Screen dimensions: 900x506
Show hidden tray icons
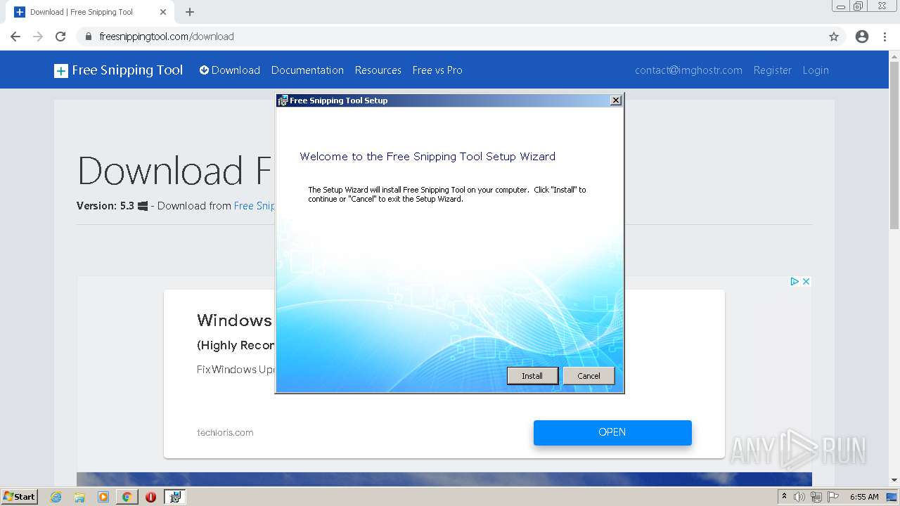coord(784,497)
